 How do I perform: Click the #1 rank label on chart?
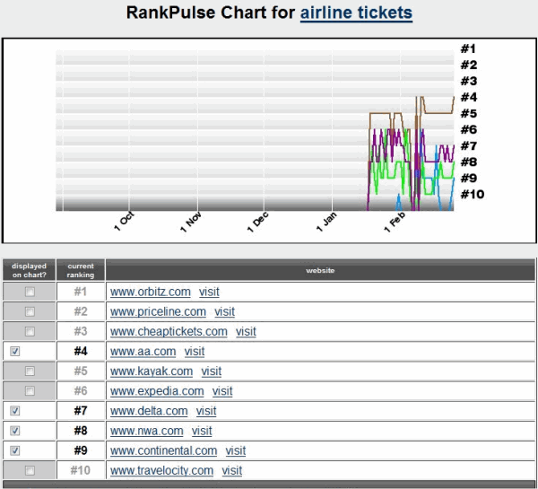tap(468, 48)
